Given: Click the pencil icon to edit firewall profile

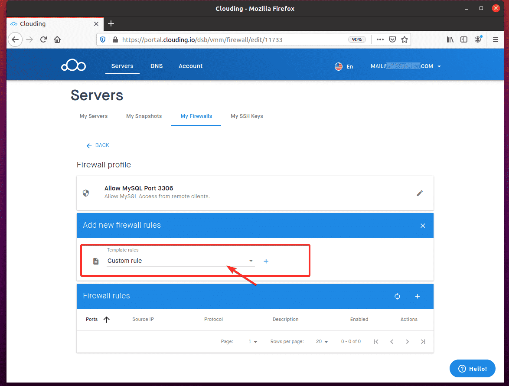Looking at the screenshot, I should click(419, 193).
